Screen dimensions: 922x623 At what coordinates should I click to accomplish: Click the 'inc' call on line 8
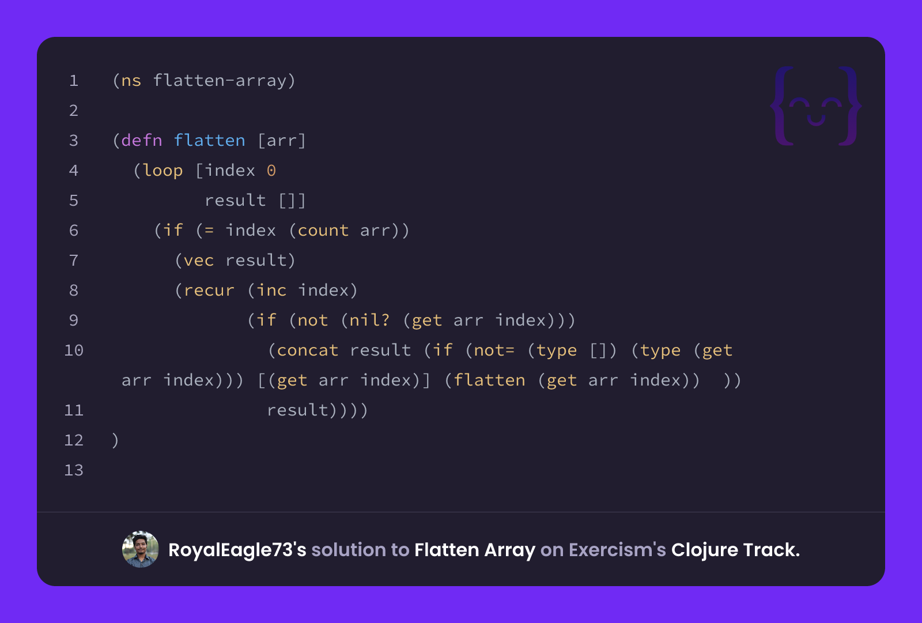click(271, 290)
